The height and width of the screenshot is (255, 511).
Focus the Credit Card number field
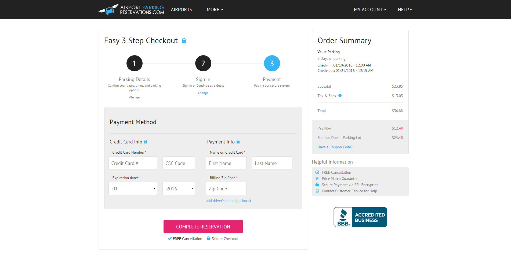pos(133,163)
